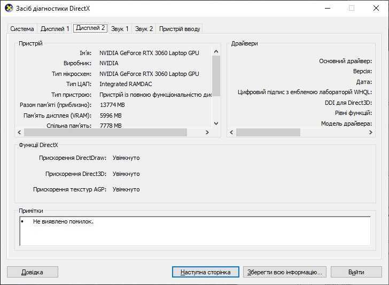
Task: Close the DirectX diagnostic window
Action: point(376,8)
